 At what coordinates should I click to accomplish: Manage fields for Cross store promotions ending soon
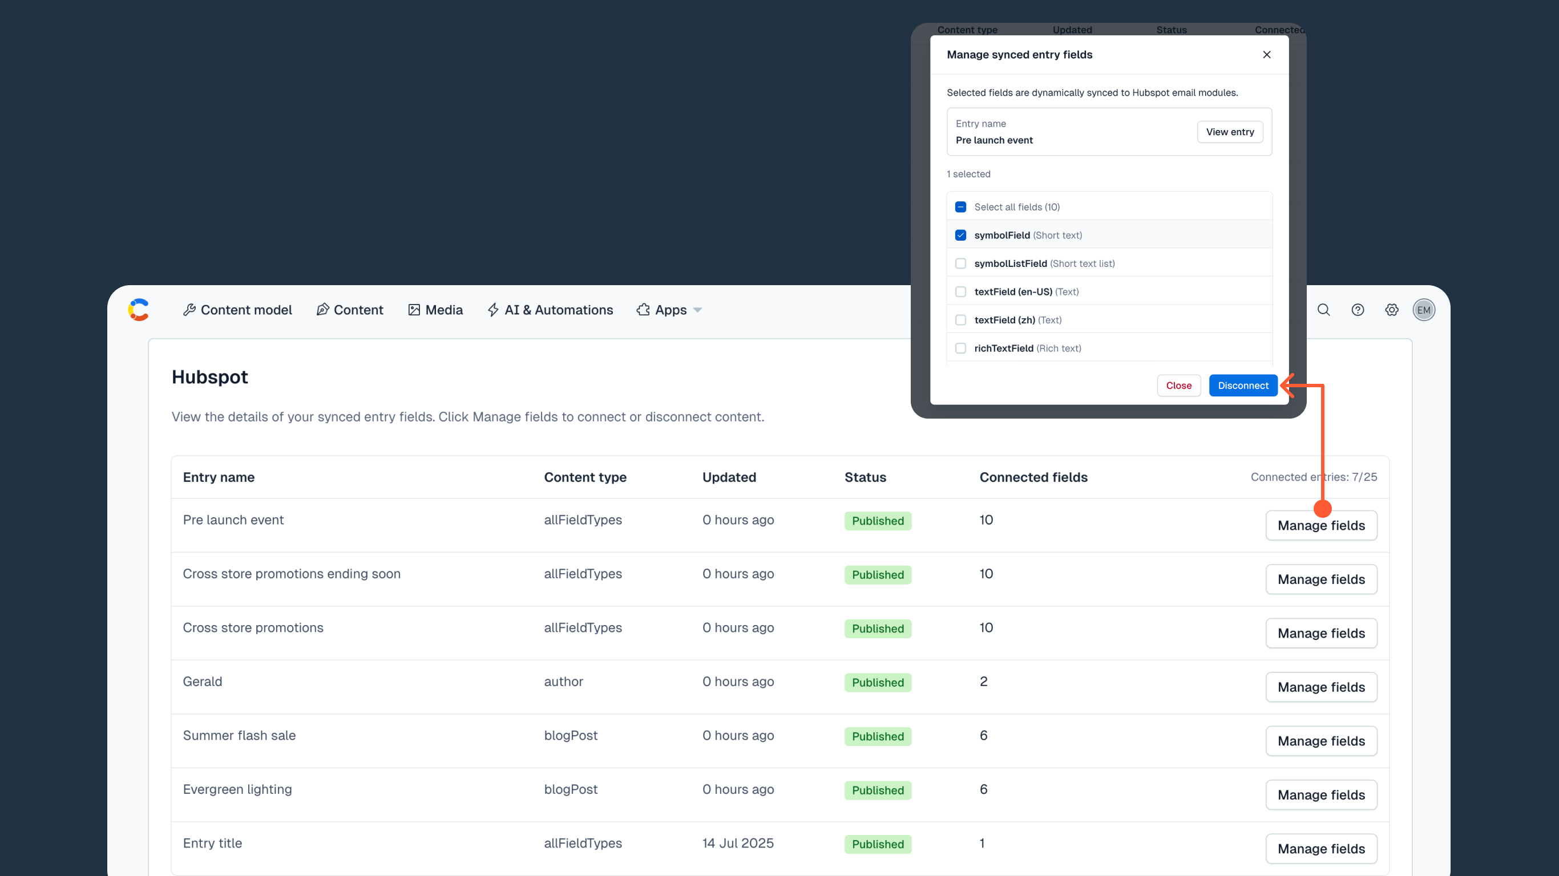(x=1321, y=579)
